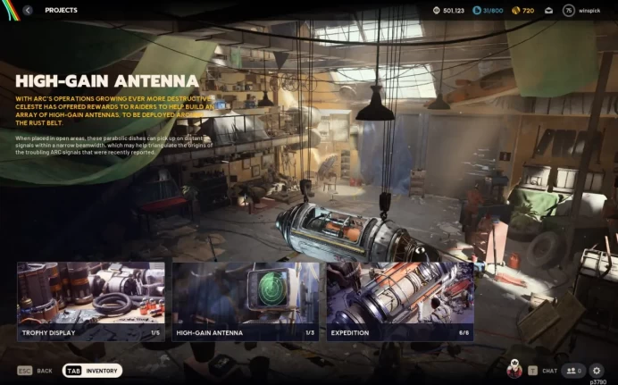Image resolution: width=618 pixels, height=385 pixels.
Task: Click the ESC key back hint
Action: tap(25, 371)
